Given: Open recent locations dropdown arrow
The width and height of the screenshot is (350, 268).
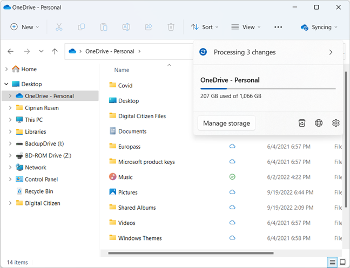Looking at the screenshot, I should click(41, 51).
